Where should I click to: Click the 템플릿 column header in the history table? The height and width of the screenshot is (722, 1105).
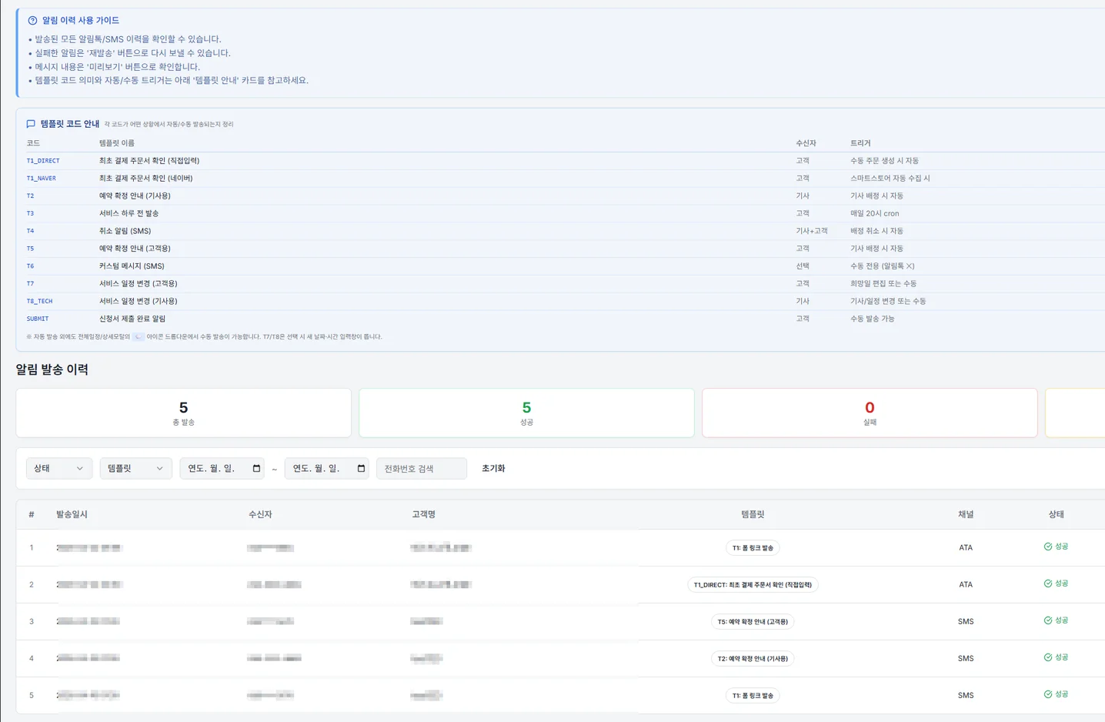pyautogui.click(x=753, y=514)
